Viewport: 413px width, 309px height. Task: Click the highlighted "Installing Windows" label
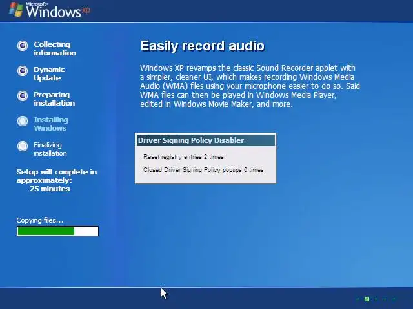(x=51, y=124)
